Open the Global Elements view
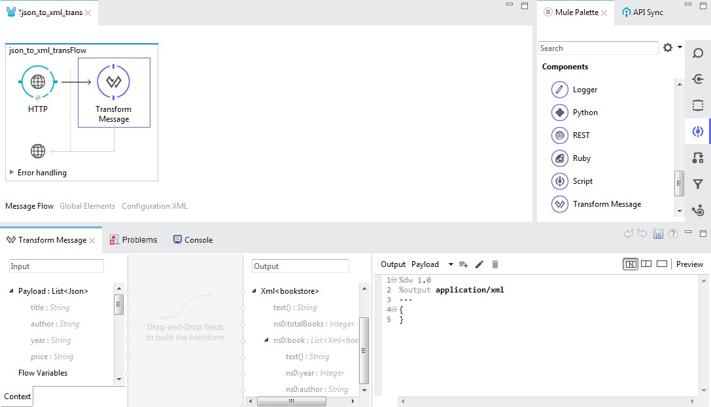711x407 pixels. [x=88, y=206]
